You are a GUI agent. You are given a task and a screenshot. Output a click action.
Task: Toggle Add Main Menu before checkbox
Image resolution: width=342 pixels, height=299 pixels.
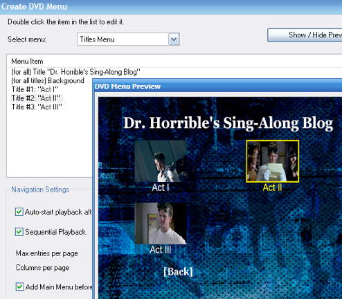pyautogui.click(x=19, y=287)
